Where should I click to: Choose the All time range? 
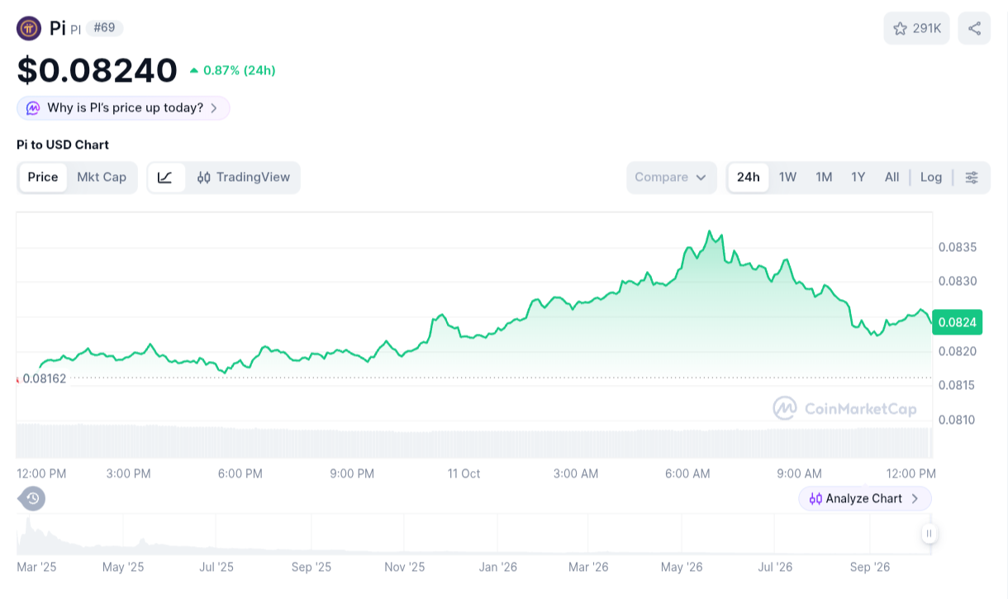pyautogui.click(x=892, y=178)
